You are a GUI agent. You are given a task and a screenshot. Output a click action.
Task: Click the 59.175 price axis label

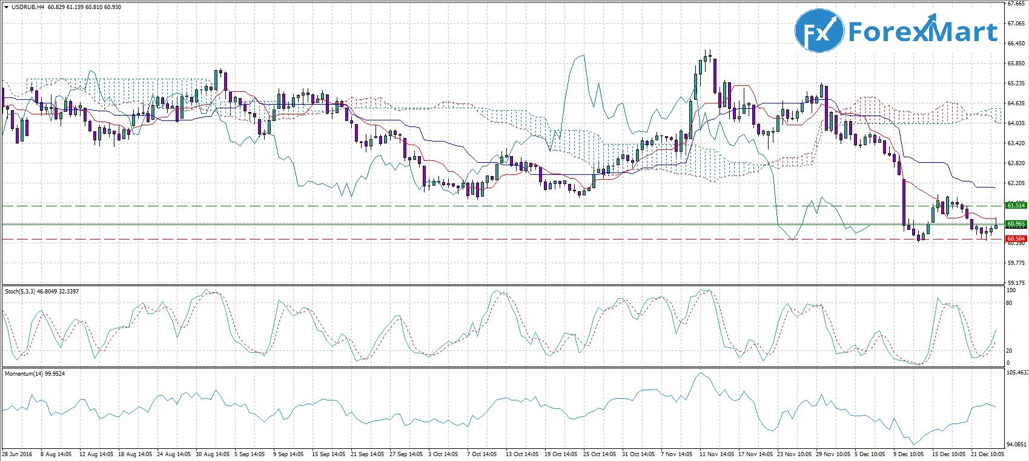coord(1016,283)
